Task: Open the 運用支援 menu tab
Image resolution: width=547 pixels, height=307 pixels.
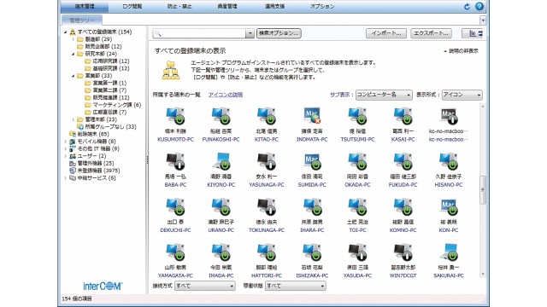Action: pyautogui.click(x=274, y=6)
